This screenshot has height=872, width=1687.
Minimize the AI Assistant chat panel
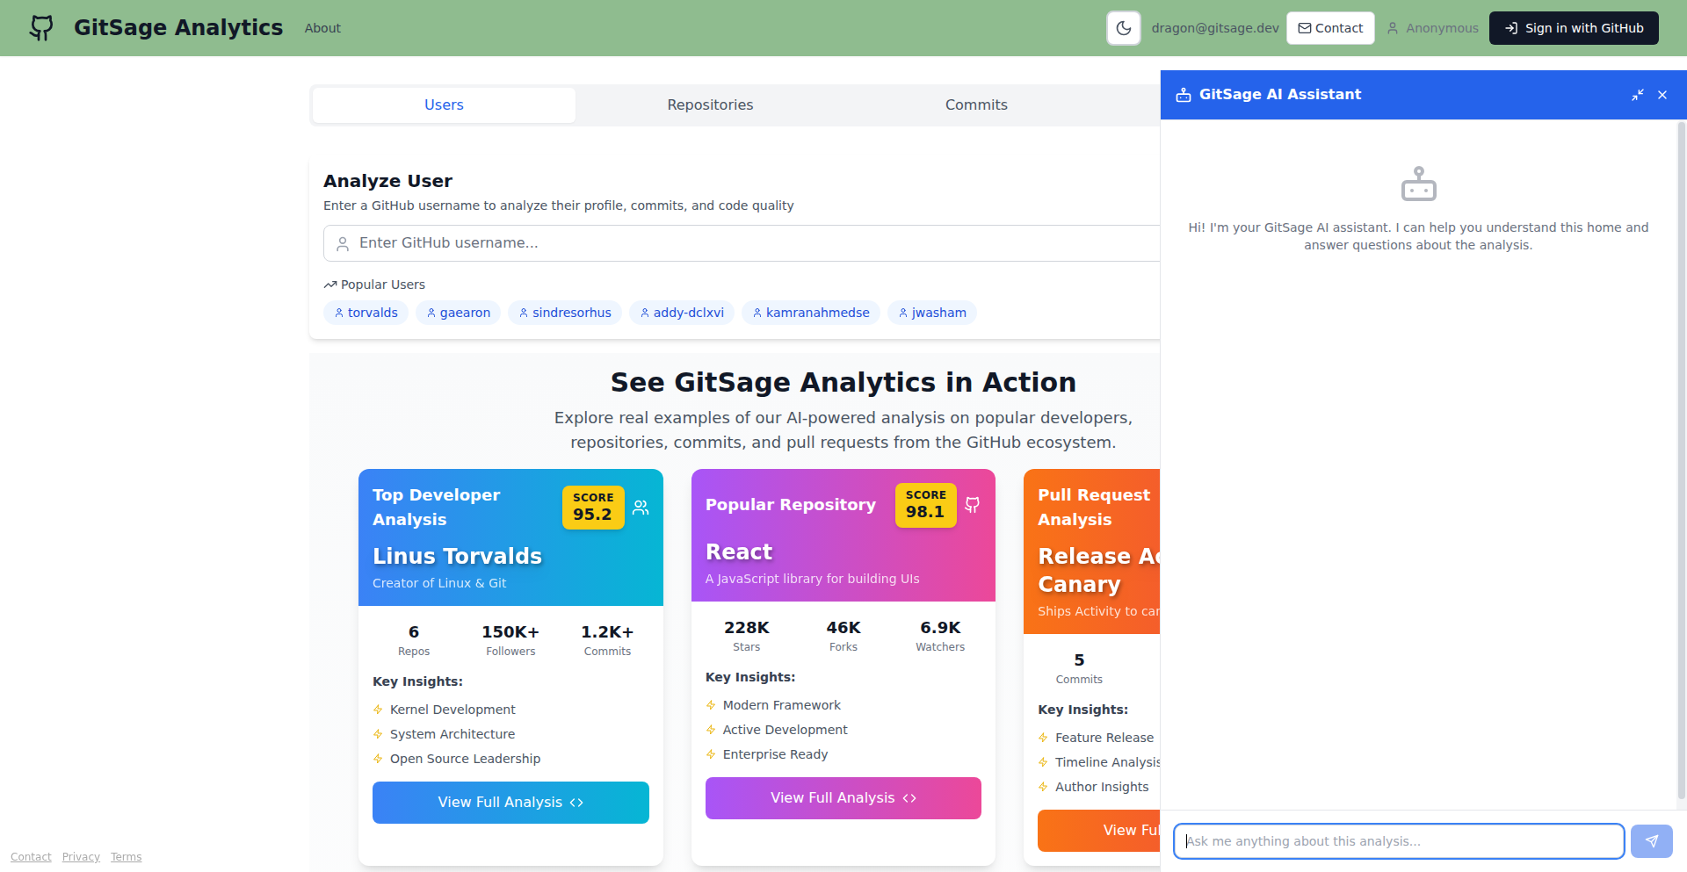click(1637, 95)
